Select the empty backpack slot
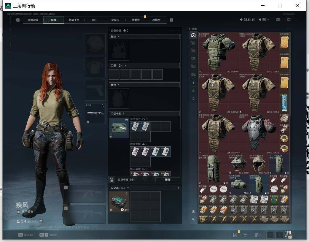 119,99
